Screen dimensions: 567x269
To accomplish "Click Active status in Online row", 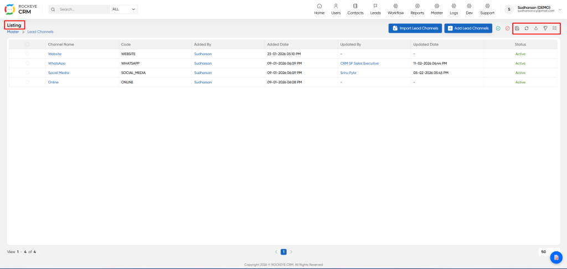I will 520,82.
